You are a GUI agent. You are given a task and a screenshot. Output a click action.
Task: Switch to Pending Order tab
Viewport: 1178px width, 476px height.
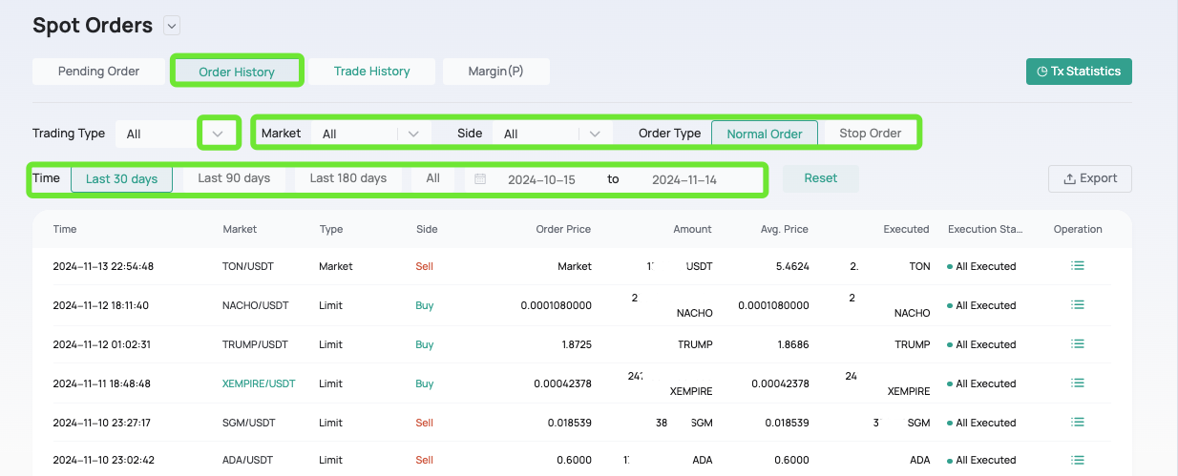(x=98, y=72)
